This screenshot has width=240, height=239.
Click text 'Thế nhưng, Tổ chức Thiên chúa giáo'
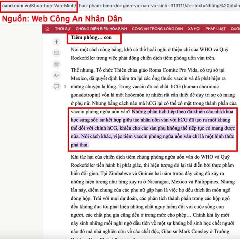point(109,70)
